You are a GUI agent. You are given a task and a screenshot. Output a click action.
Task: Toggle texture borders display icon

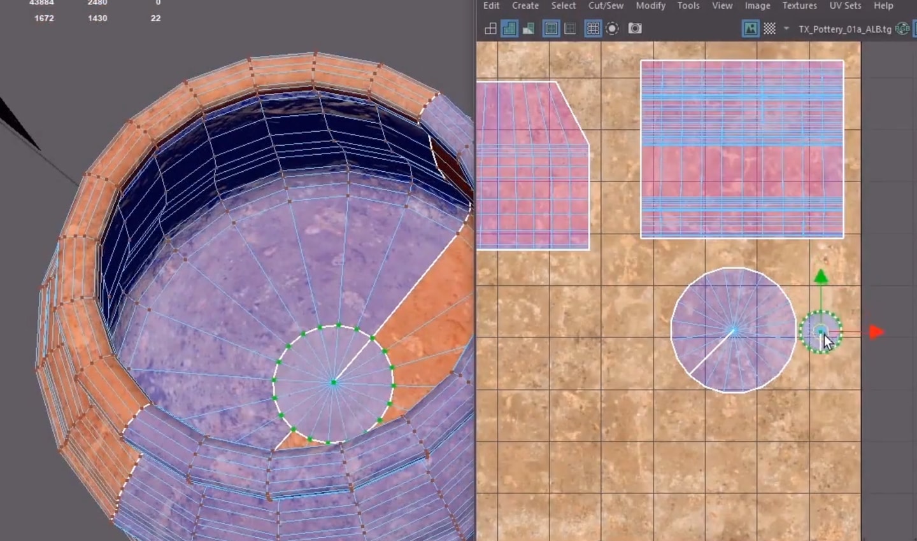point(551,29)
